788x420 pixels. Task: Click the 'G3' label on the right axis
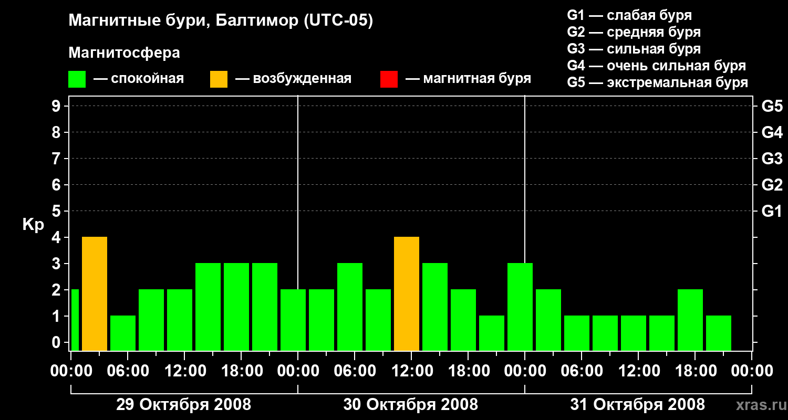772,159
